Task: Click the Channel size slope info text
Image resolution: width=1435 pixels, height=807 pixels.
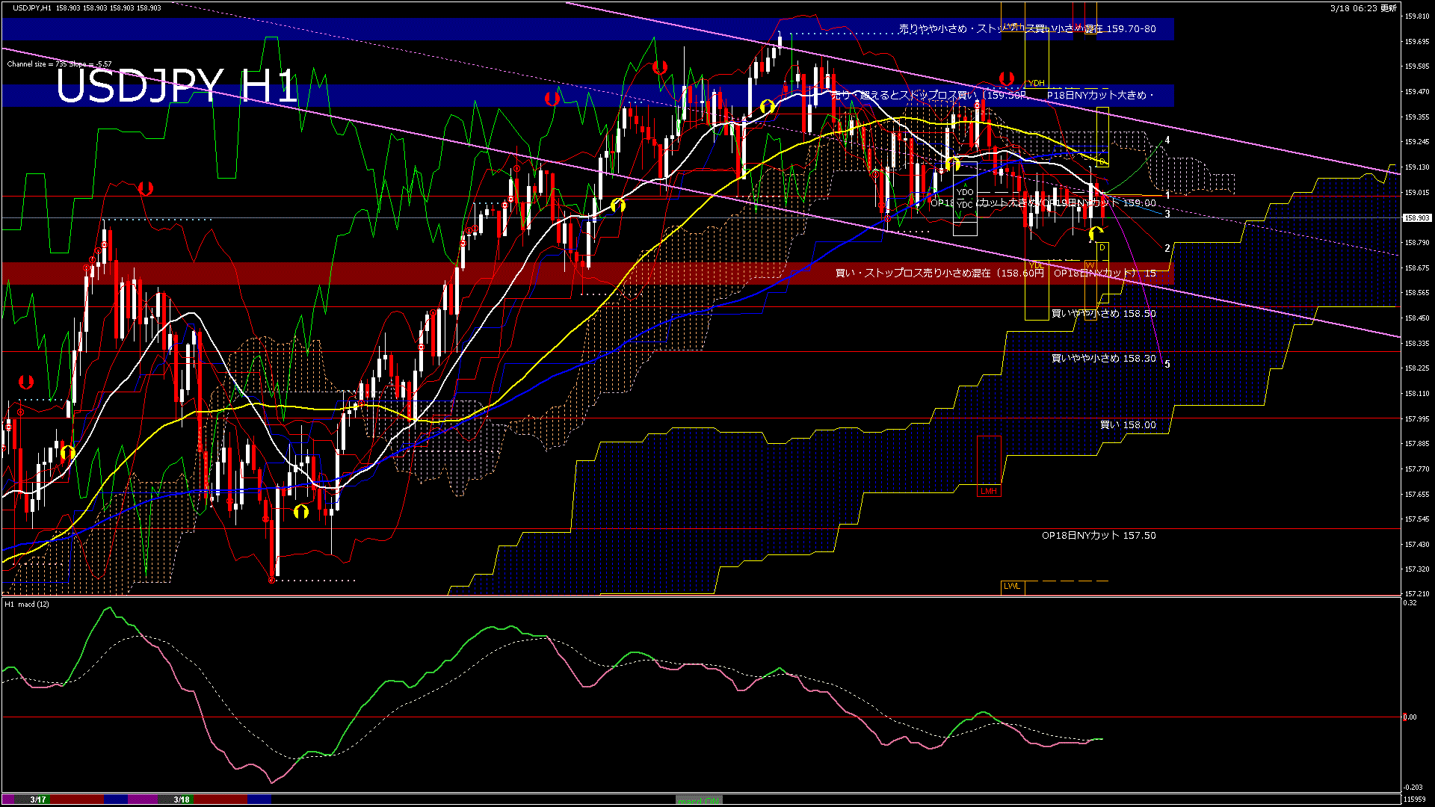Action: (60, 64)
